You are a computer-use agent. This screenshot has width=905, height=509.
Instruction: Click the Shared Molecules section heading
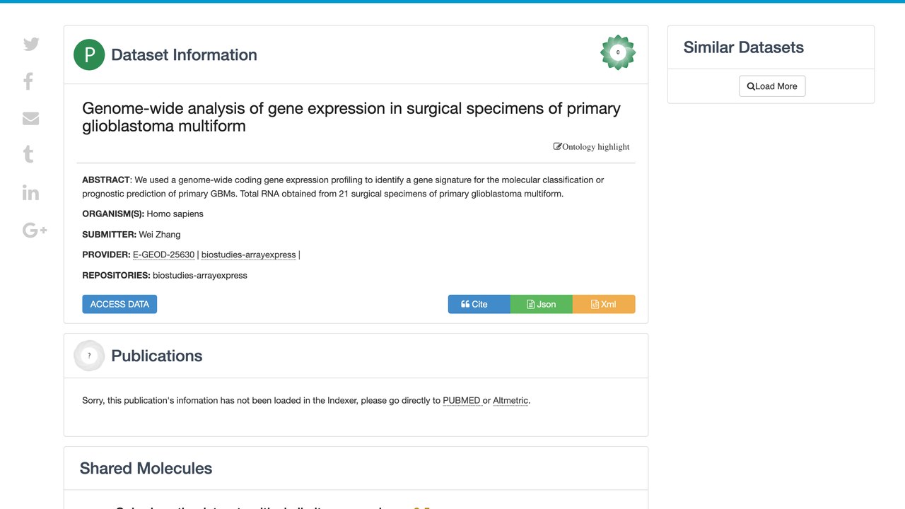coord(146,468)
